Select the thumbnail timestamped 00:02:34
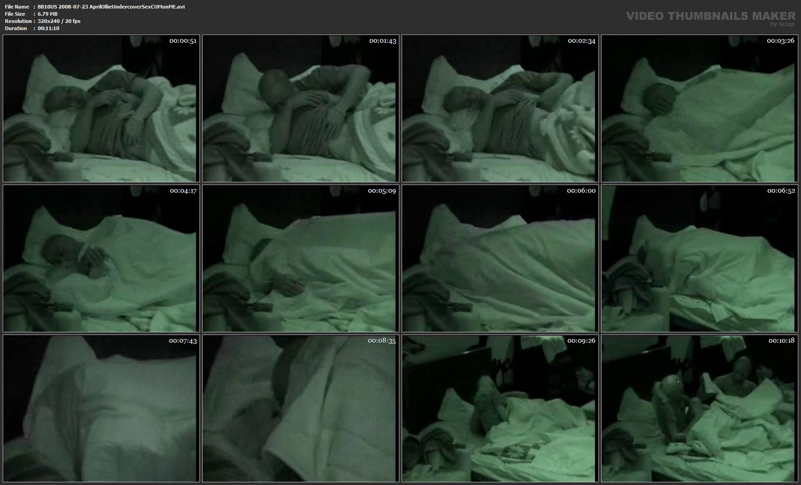Screen dimensions: 801x485 (500, 108)
